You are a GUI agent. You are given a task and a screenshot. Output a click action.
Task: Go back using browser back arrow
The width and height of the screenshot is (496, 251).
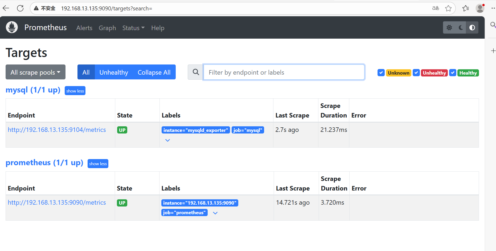[6, 8]
